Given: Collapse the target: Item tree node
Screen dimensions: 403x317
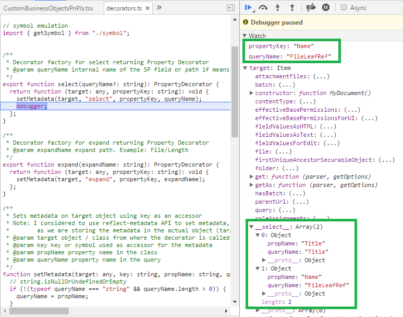Looking at the screenshot, I should click(245, 68).
